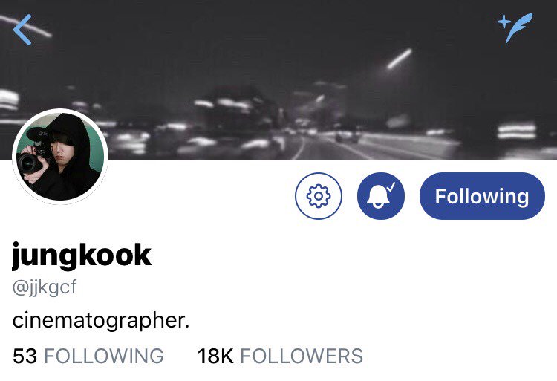Click the 18K follower count number
Screen dimensions: 557x381
tap(215, 356)
